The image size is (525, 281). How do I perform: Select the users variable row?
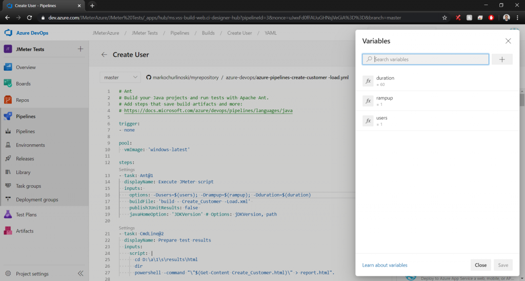click(437, 121)
